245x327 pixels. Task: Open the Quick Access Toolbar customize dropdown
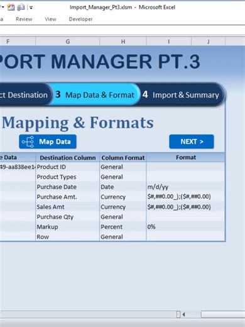pos(31,8)
